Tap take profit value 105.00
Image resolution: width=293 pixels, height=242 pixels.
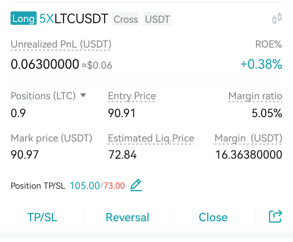[x=85, y=186]
